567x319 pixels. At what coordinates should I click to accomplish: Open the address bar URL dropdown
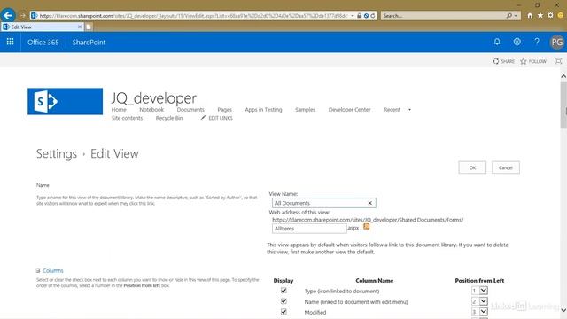pos(353,16)
